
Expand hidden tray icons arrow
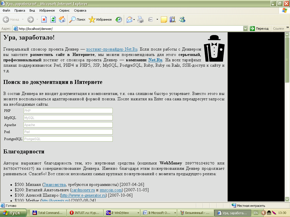264,213
